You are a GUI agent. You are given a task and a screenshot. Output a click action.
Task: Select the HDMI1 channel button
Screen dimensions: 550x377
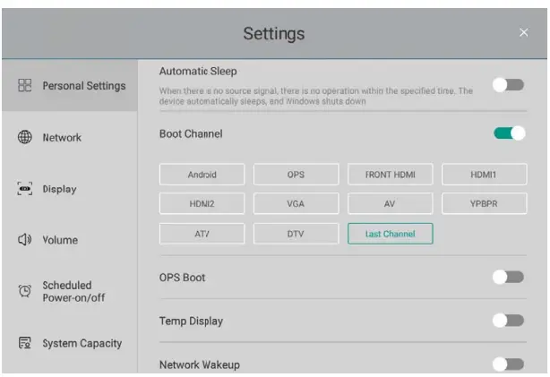click(484, 175)
